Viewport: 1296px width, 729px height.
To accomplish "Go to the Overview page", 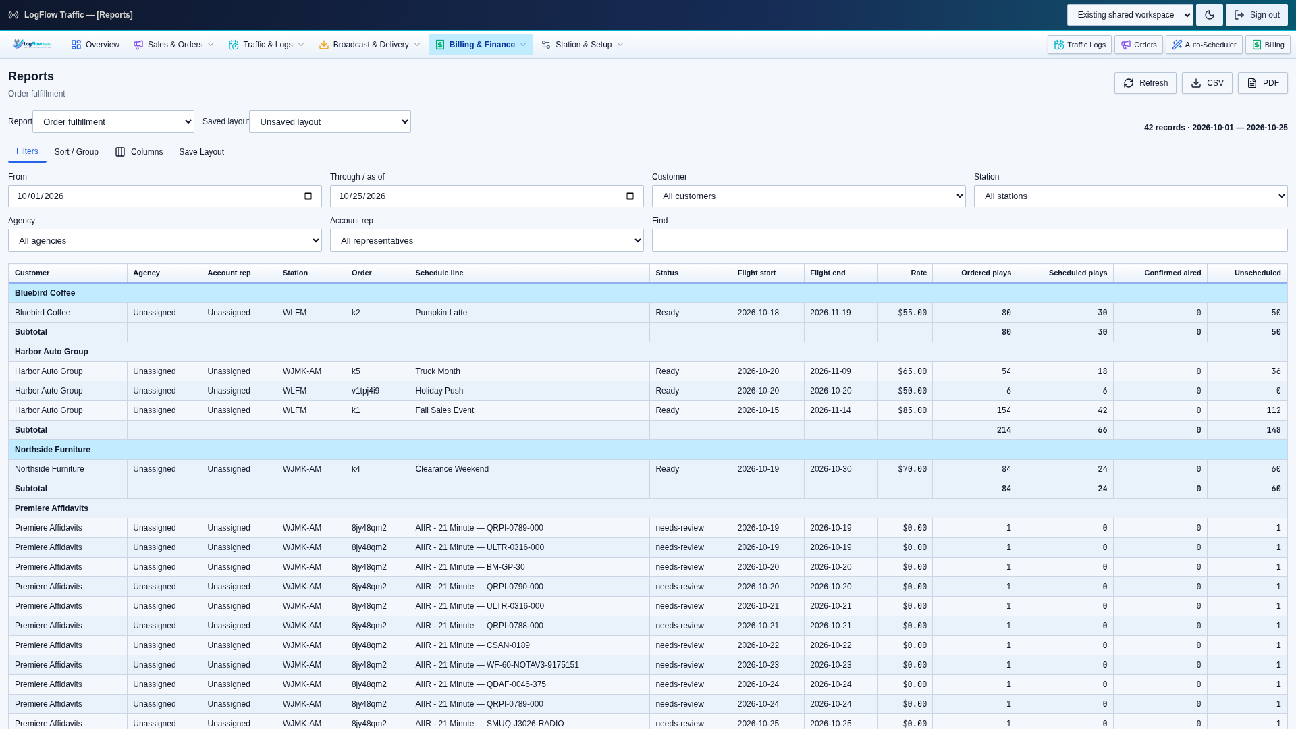I will [x=95, y=45].
